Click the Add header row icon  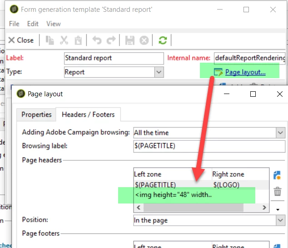277,175
